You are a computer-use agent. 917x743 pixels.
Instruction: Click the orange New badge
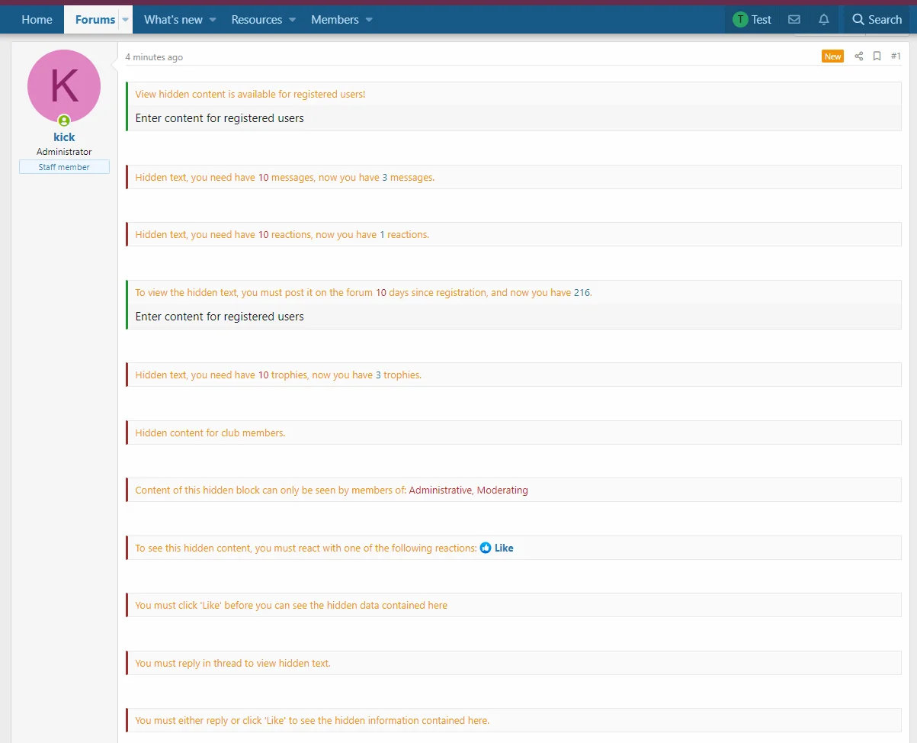(x=832, y=56)
